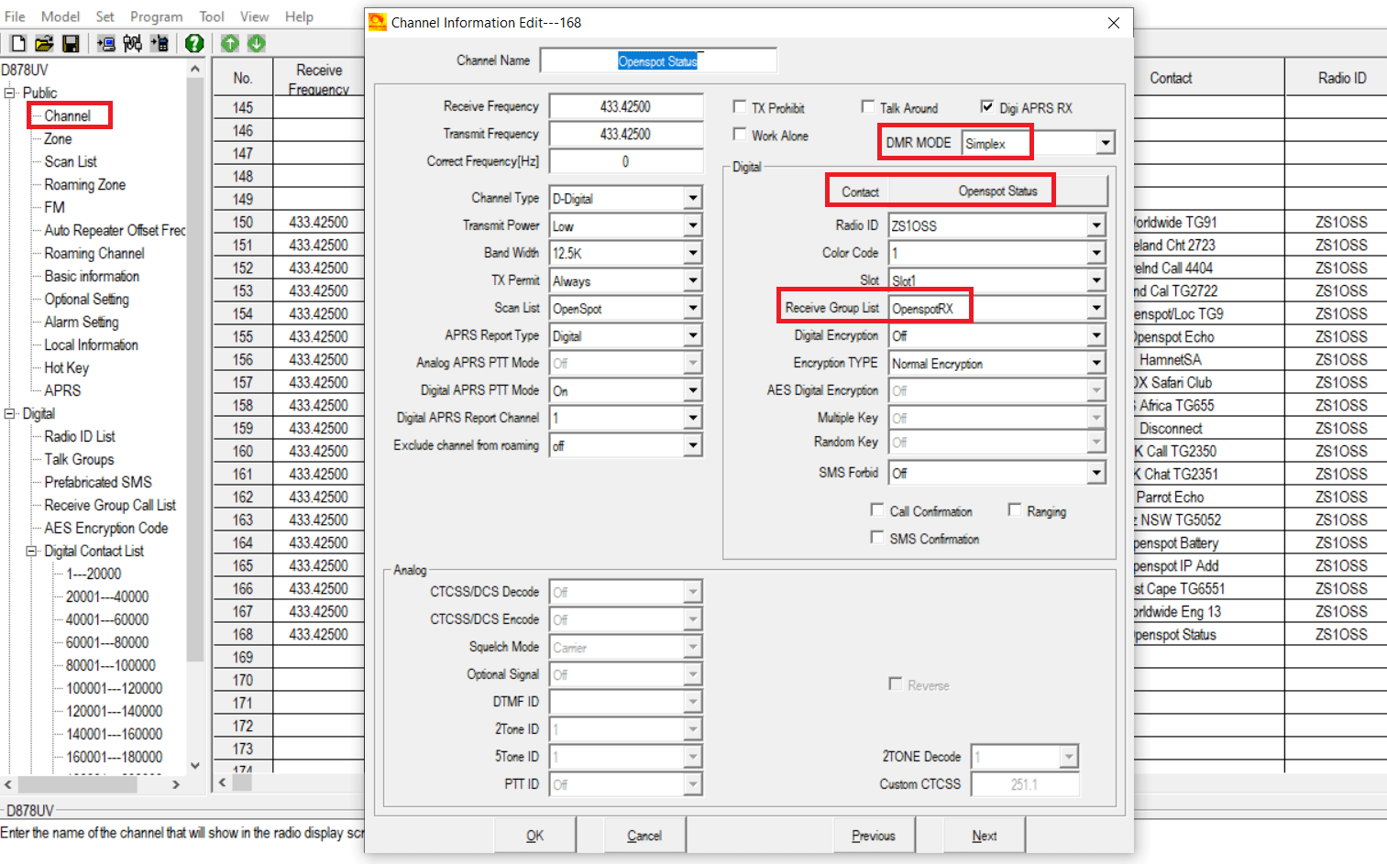Click the Previous button
The width and height of the screenshot is (1387, 864).
[x=874, y=835]
